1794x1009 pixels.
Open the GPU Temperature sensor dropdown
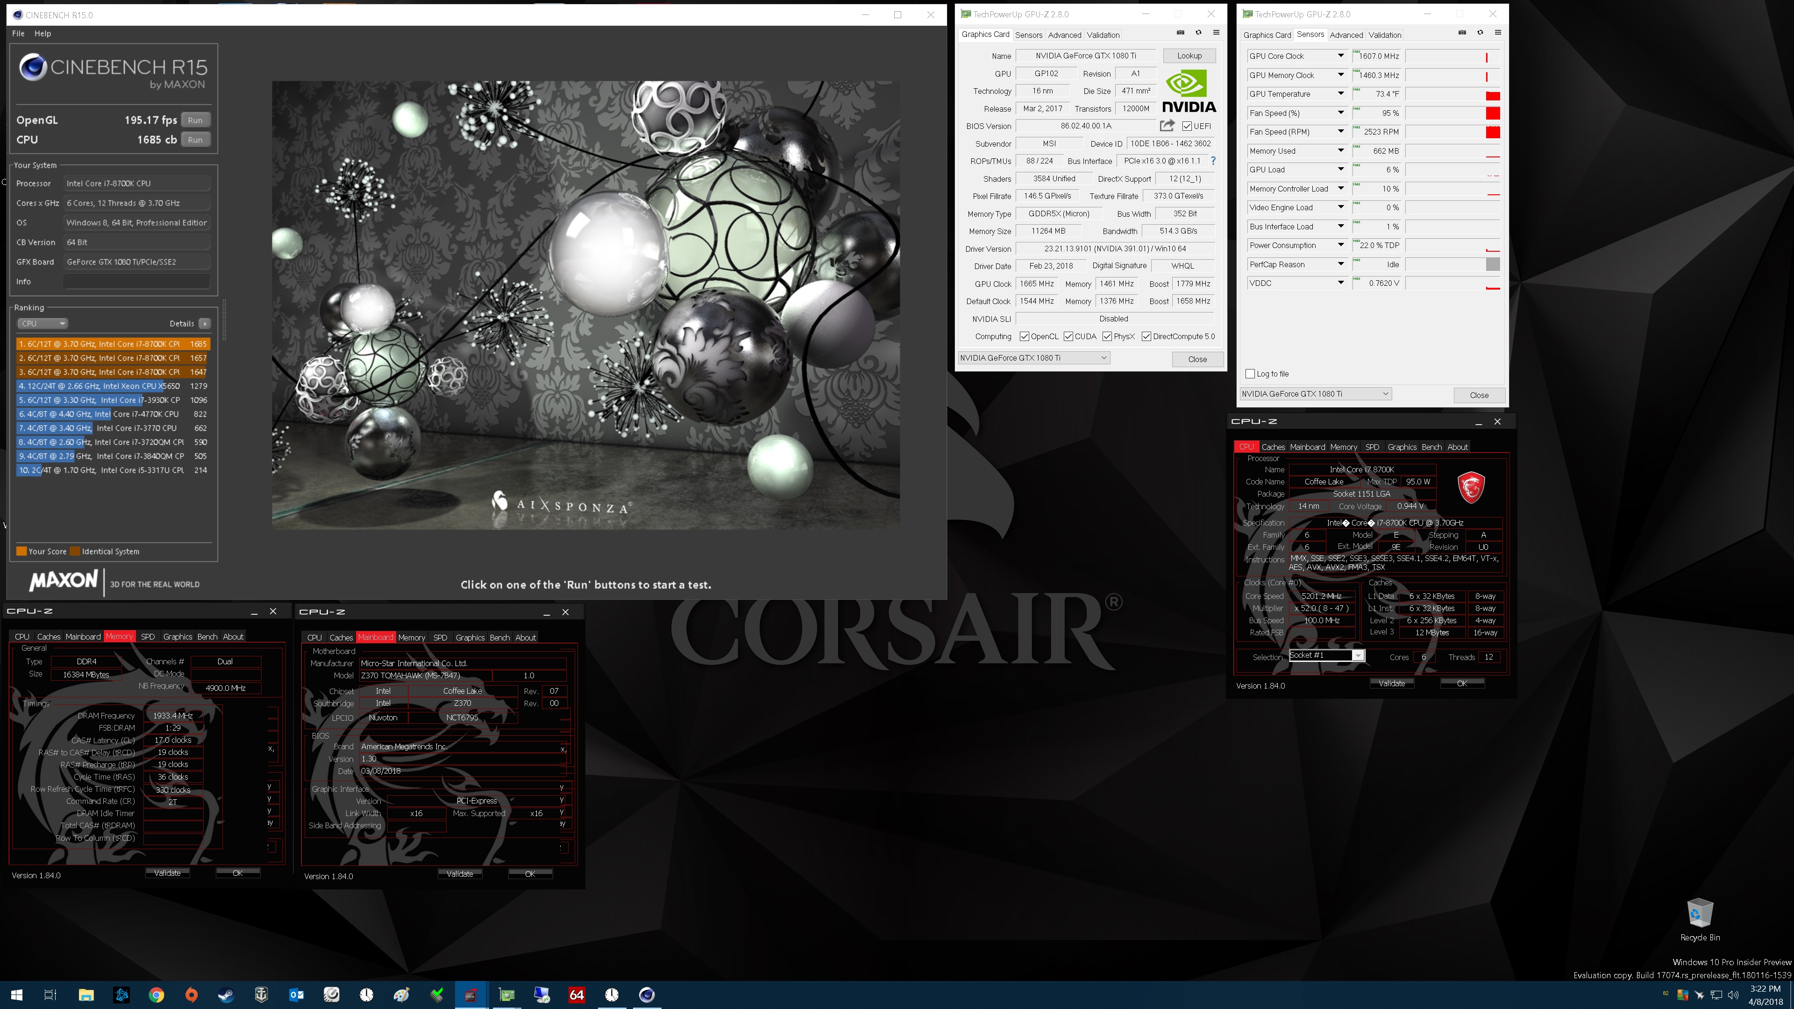point(1341,93)
